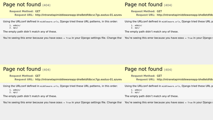
Task: Click the admin/ URL pattern in the lower-right pane
Action: click(x=138, y=90)
